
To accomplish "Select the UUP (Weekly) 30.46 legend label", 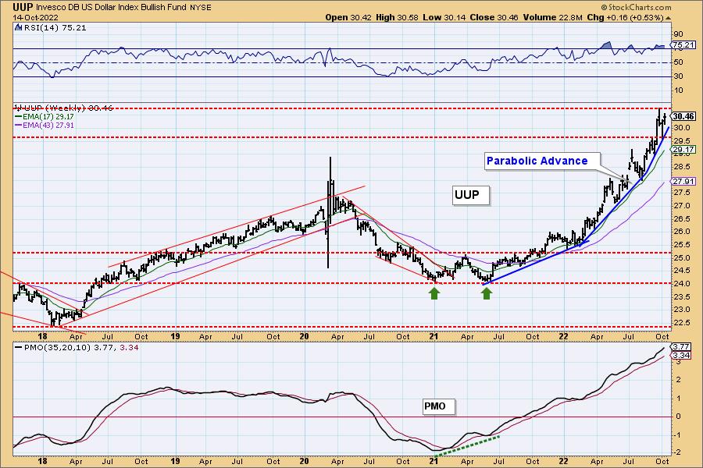I will (x=66, y=108).
